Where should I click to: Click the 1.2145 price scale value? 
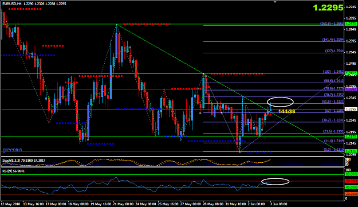pyautogui.click(x=351, y=143)
